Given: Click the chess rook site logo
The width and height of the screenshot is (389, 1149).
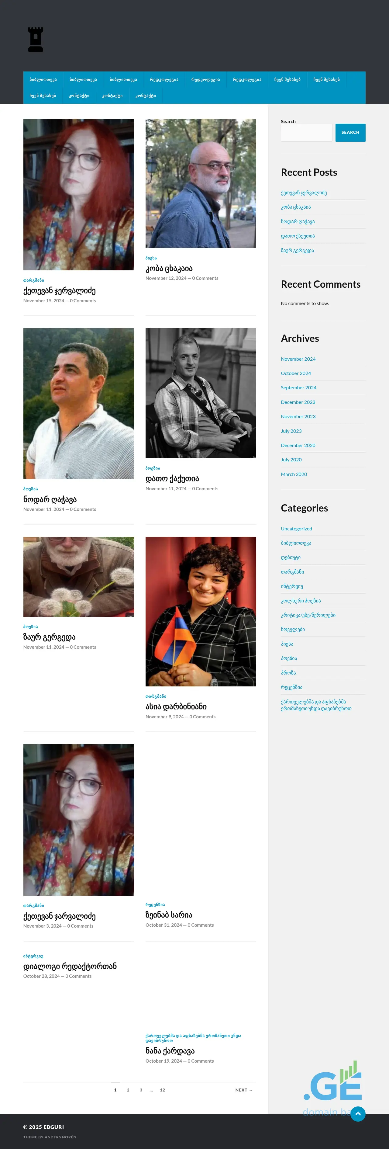Looking at the screenshot, I should click(x=36, y=39).
